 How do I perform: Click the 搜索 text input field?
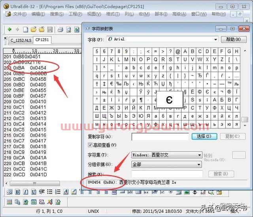coord(167,174)
